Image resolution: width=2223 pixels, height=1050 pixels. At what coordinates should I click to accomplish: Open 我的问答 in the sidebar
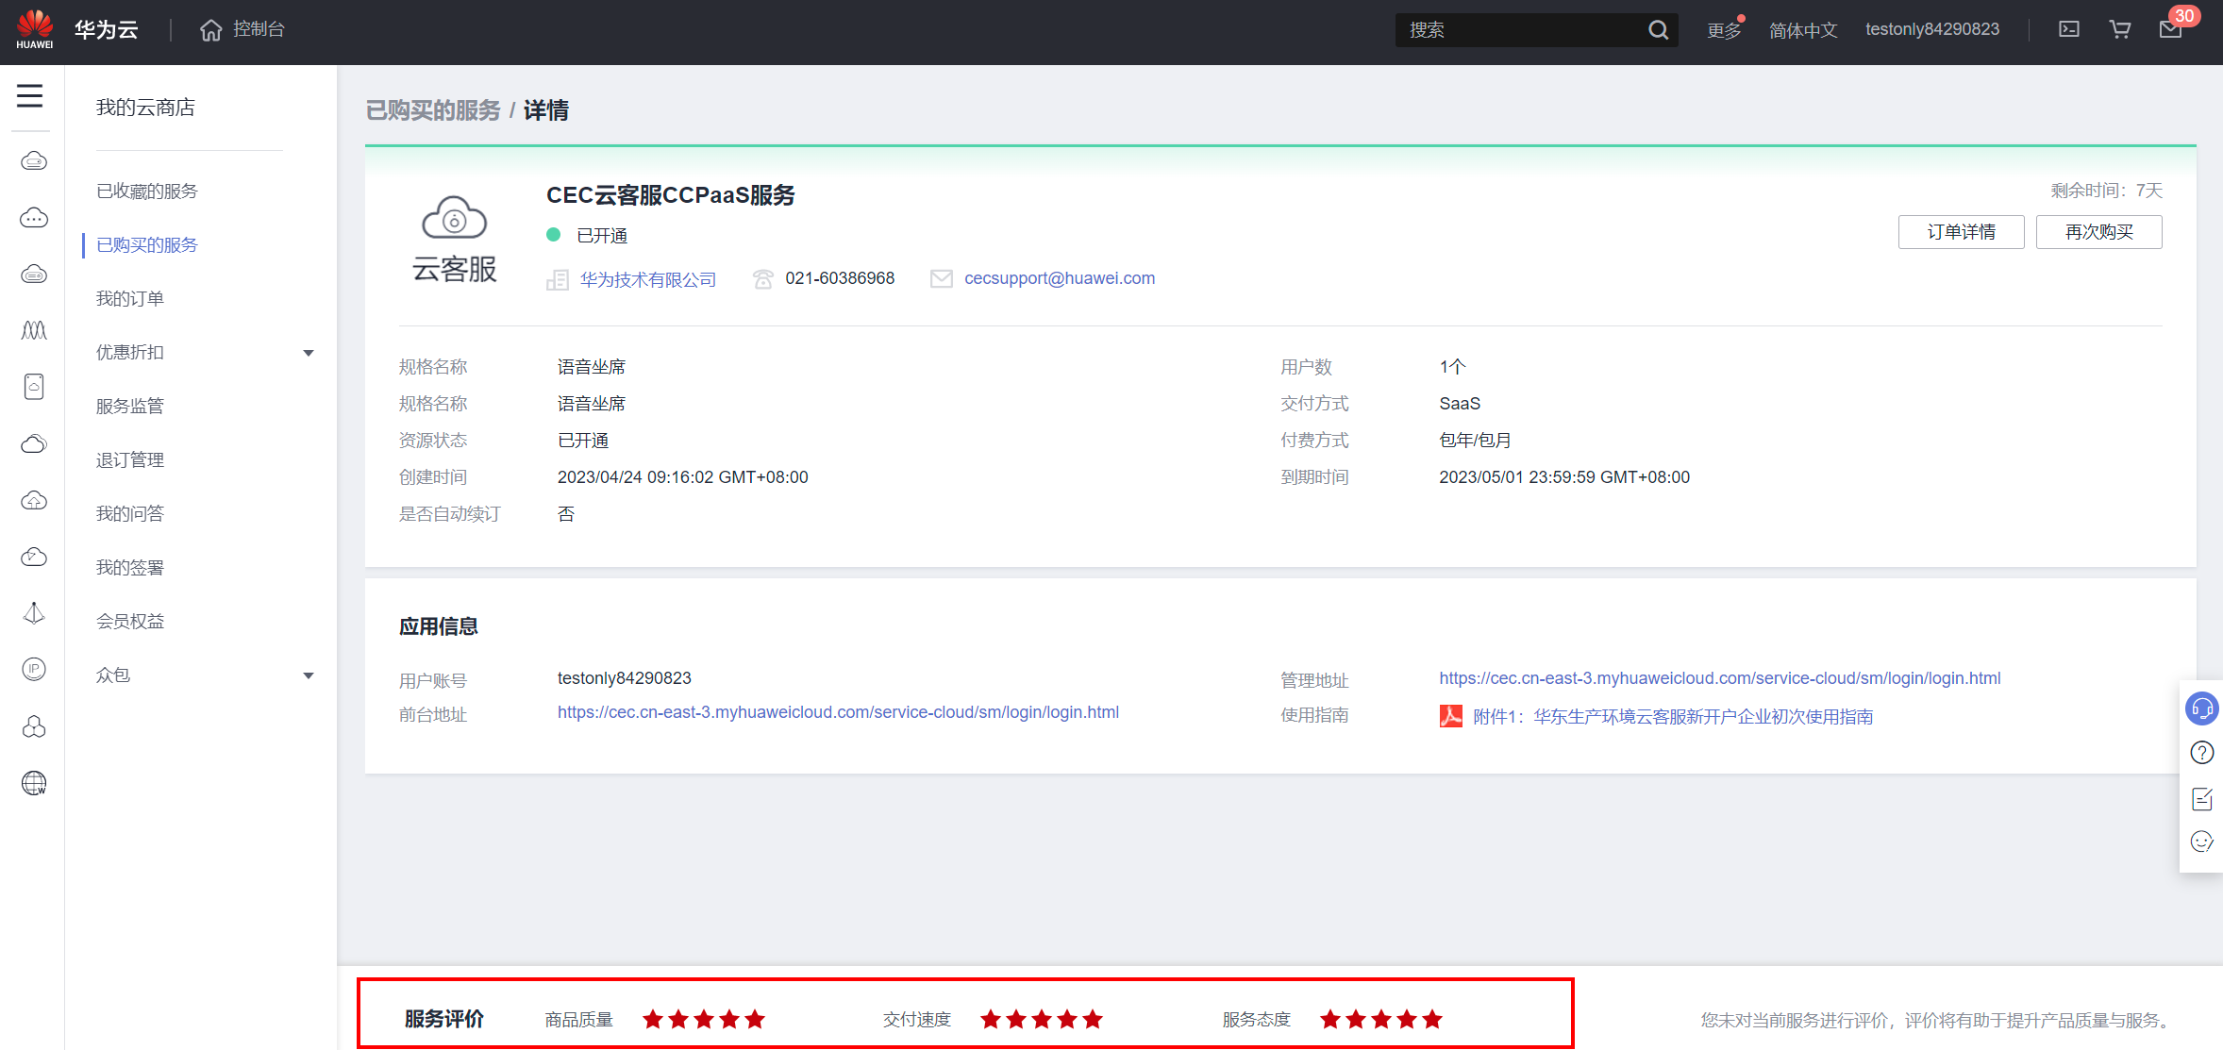point(130,514)
